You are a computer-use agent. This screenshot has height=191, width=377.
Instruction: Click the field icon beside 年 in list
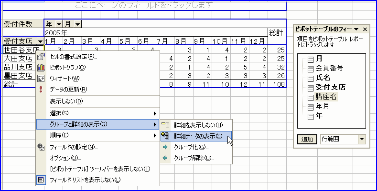tap(311, 117)
